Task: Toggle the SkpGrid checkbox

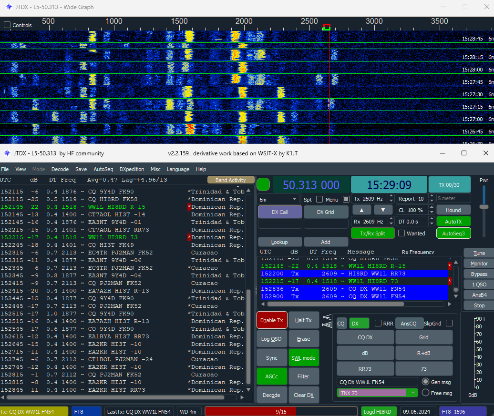Action: click(x=449, y=323)
